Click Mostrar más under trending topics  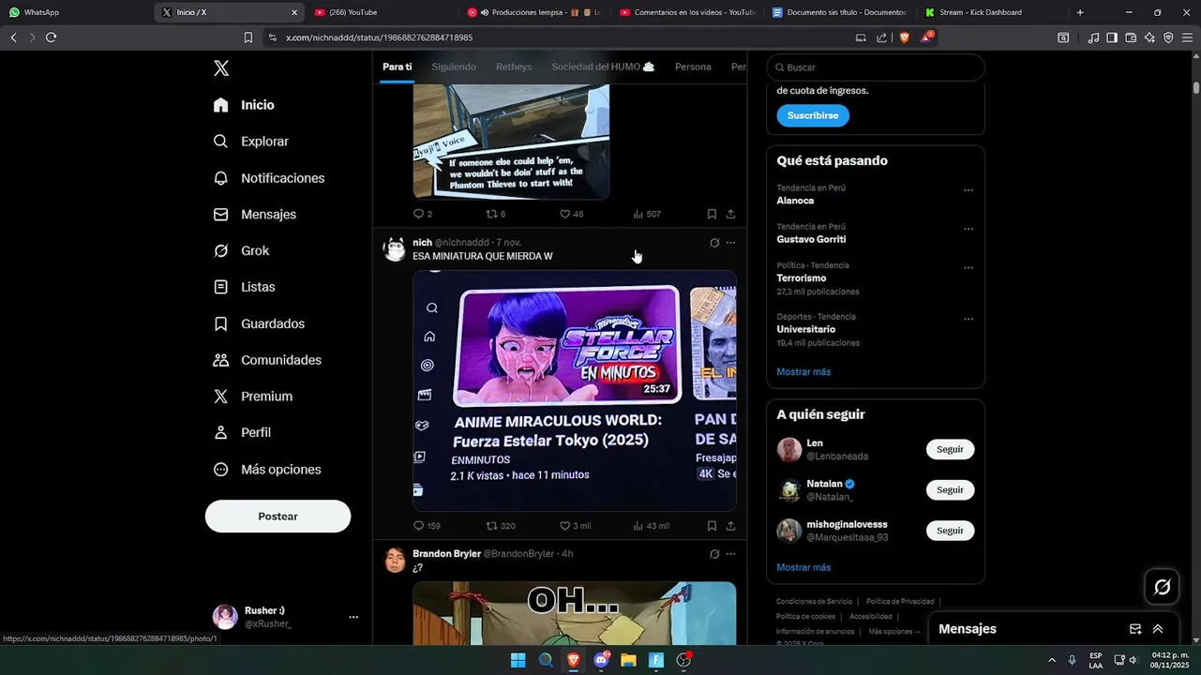(803, 372)
